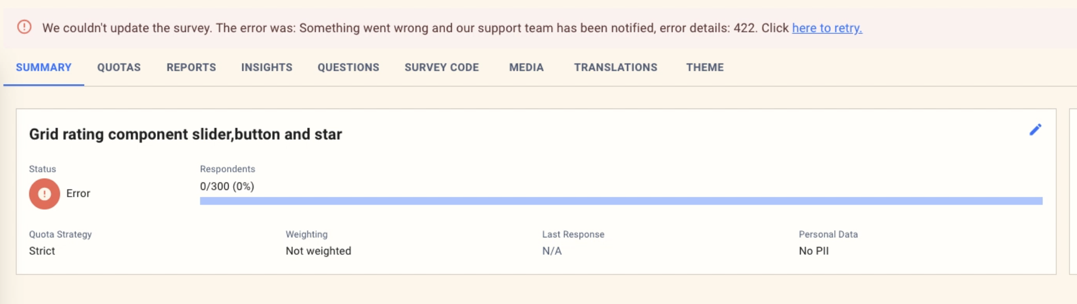Click the 'Strict' quota strategy value
Viewport: 1077px width, 304px height.
coord(42,251)
